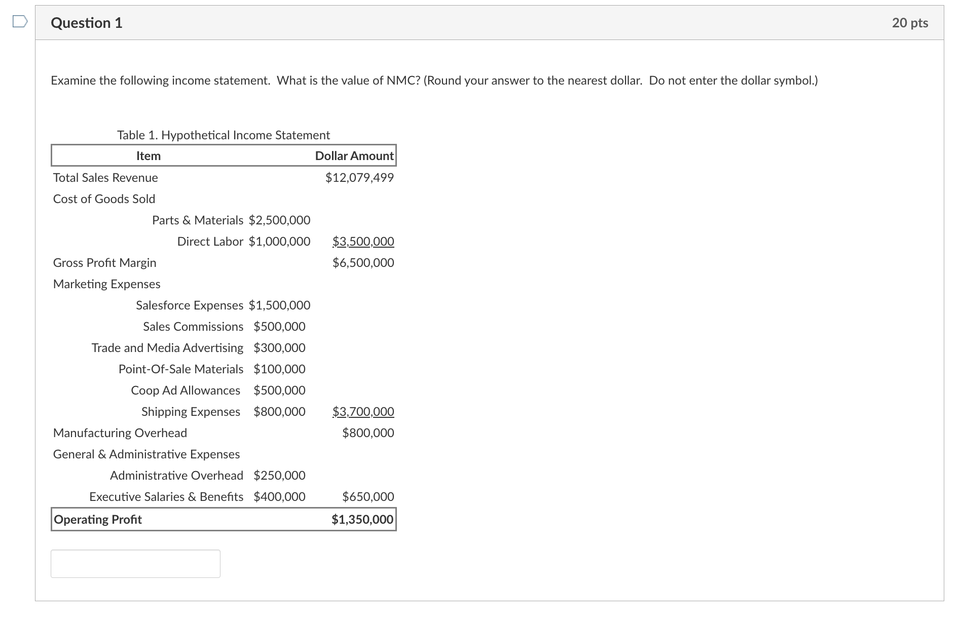
Task: Click the $1,350,000 operating profit amount
Action: tap(362, 520)
